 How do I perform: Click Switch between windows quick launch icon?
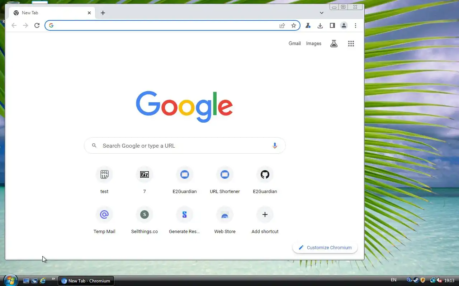[34, 281]
